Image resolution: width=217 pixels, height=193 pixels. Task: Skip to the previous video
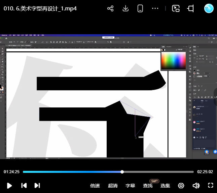click(24, 185)
